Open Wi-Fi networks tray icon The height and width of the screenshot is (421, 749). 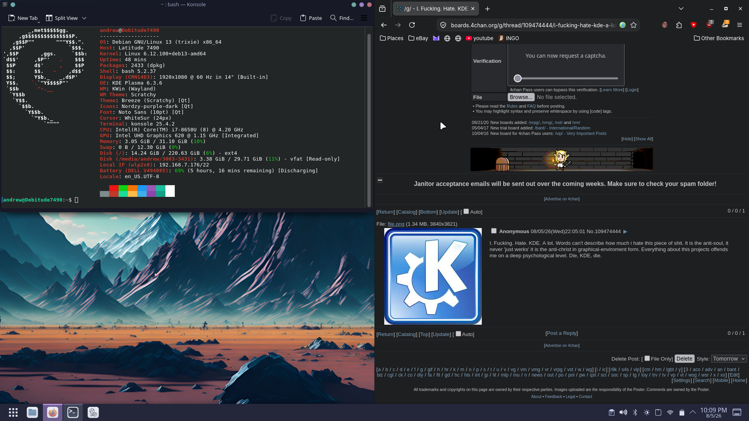[x=670, y=412]
